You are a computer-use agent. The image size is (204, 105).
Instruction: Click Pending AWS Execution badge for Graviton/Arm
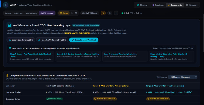tap(105, 99)
